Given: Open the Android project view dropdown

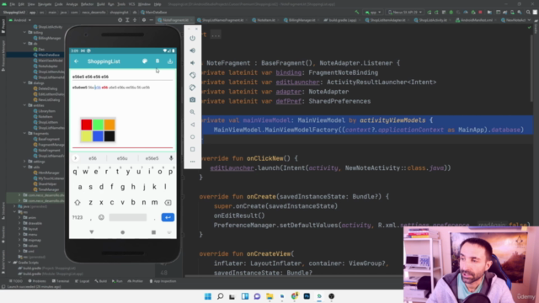Looking at the screenshot, I should click(x=20, y=20).
